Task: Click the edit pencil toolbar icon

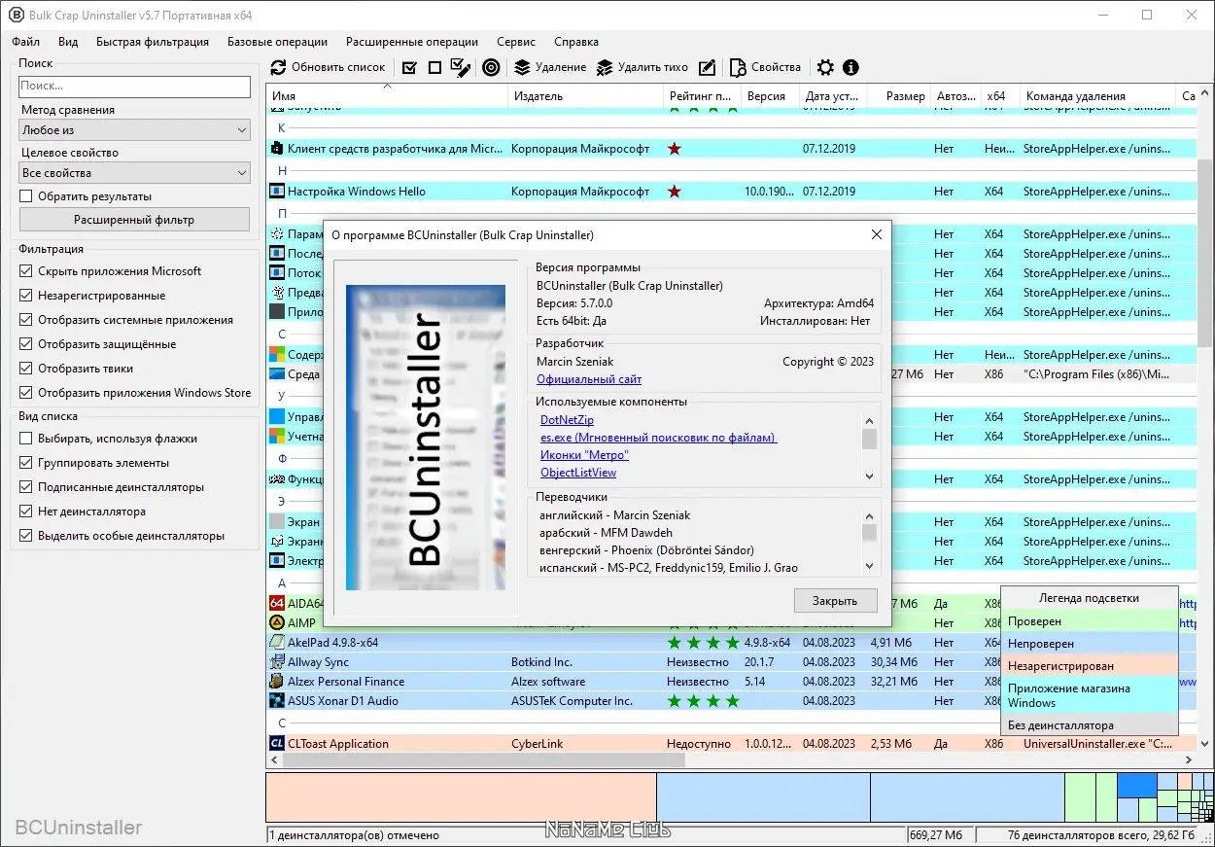Action: pos(708,67)
